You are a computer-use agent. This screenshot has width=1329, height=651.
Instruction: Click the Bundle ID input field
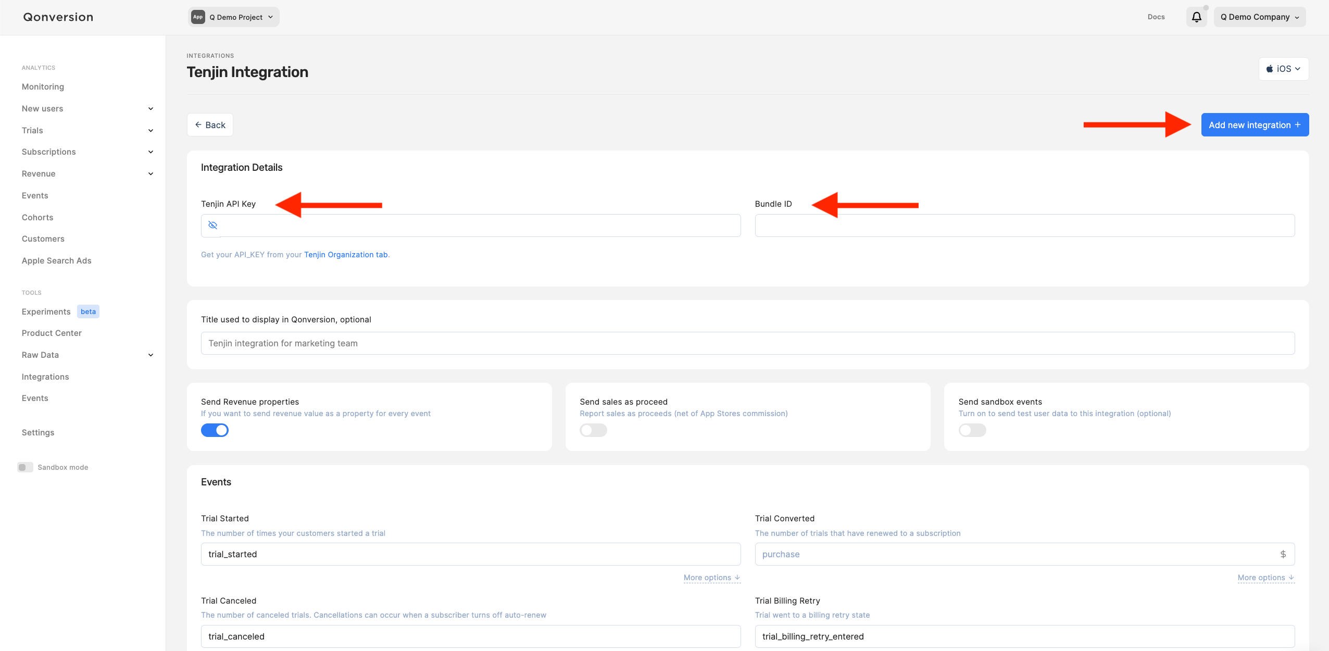point(1024,226)
